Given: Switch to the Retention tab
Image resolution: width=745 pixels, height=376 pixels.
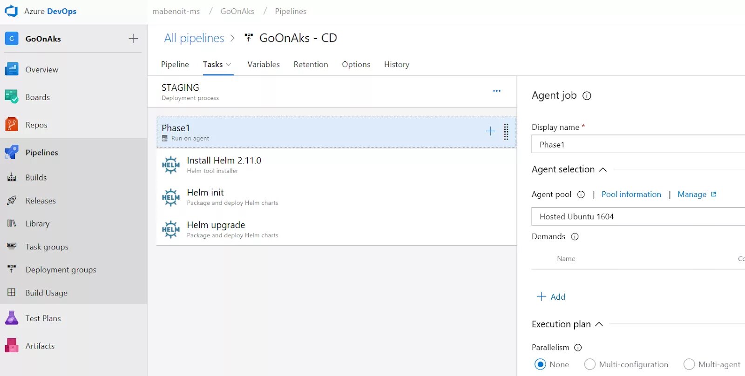Looking at the screenshot, I should click(x=311, y=64).
